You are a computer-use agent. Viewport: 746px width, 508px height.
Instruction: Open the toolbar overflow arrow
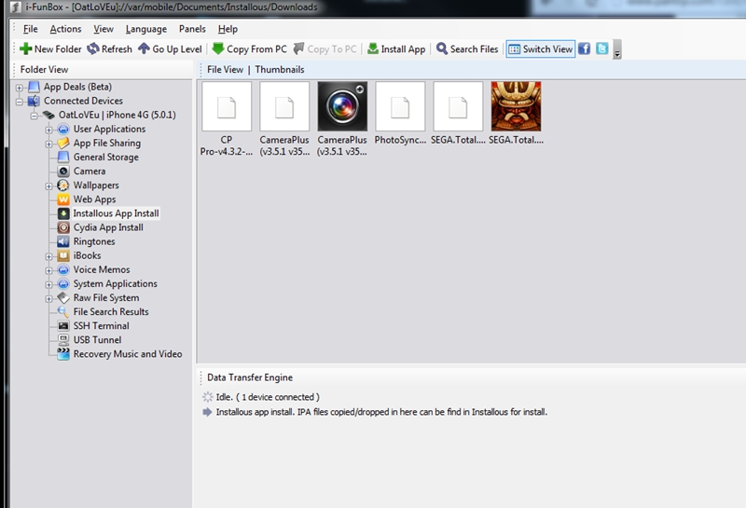pyautogui.click(x=617, y=49)
